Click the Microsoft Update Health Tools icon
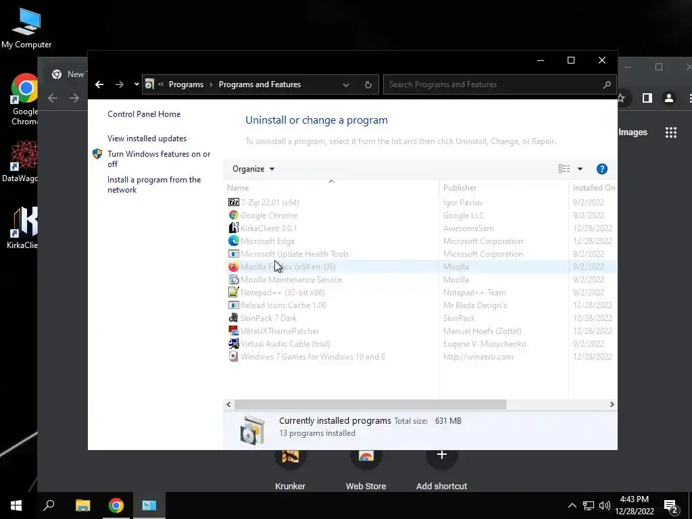This screenshot has height=519, width=692. (233, 254)
